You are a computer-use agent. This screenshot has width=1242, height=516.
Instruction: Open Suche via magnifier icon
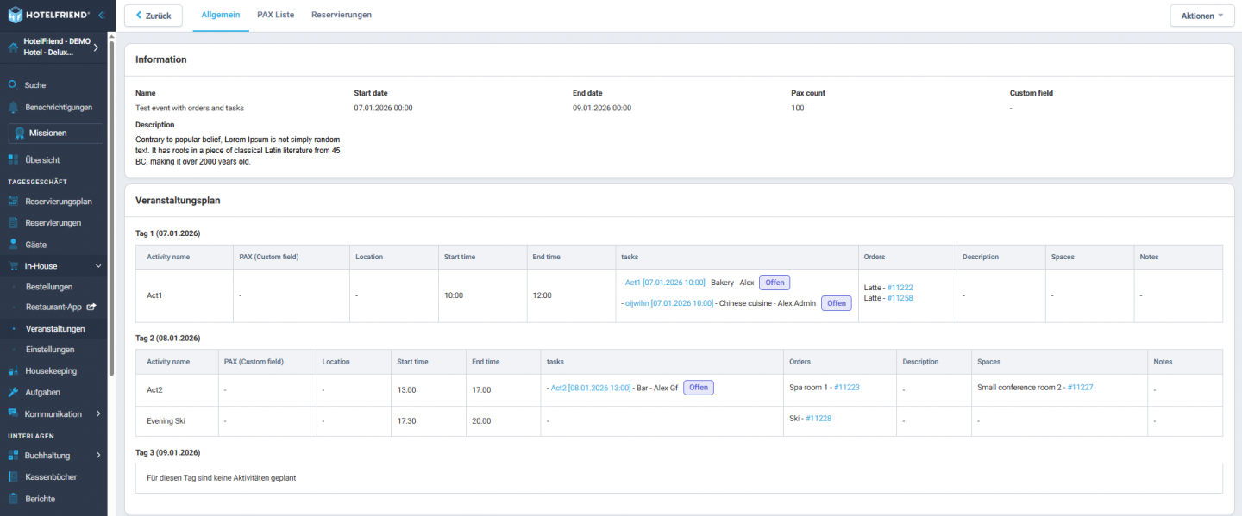click(x=13, y=85)
